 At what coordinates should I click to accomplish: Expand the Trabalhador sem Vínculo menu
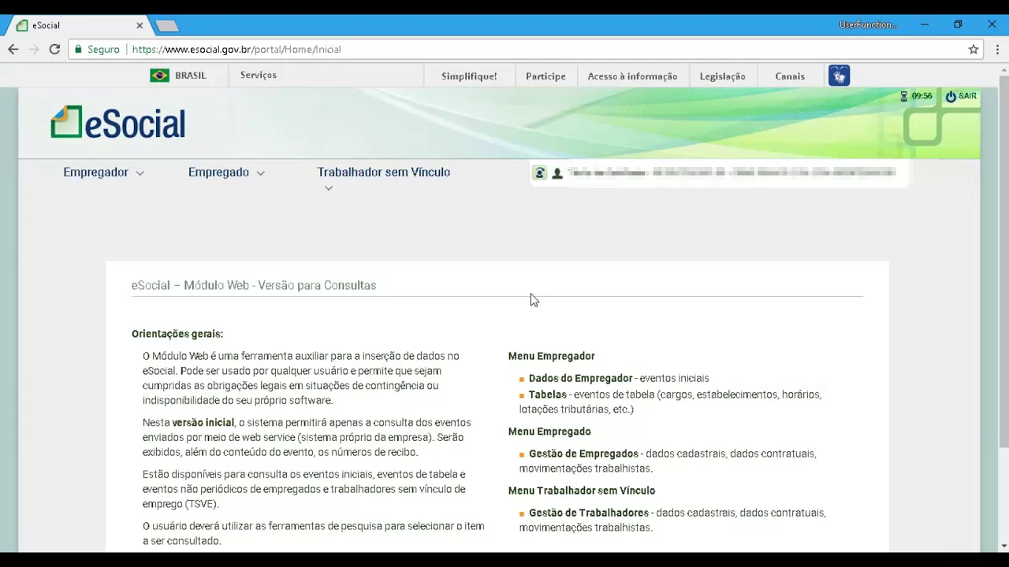383,172
